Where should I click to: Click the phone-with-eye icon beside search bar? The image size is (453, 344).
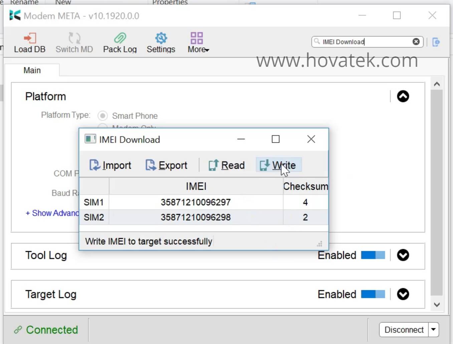click(x=436, y=42)
